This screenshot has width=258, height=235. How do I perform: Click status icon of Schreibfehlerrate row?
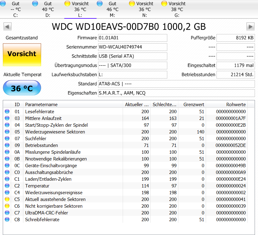(7, 219)
